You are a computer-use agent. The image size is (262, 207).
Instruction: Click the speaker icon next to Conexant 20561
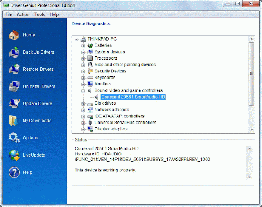point(97,97)
